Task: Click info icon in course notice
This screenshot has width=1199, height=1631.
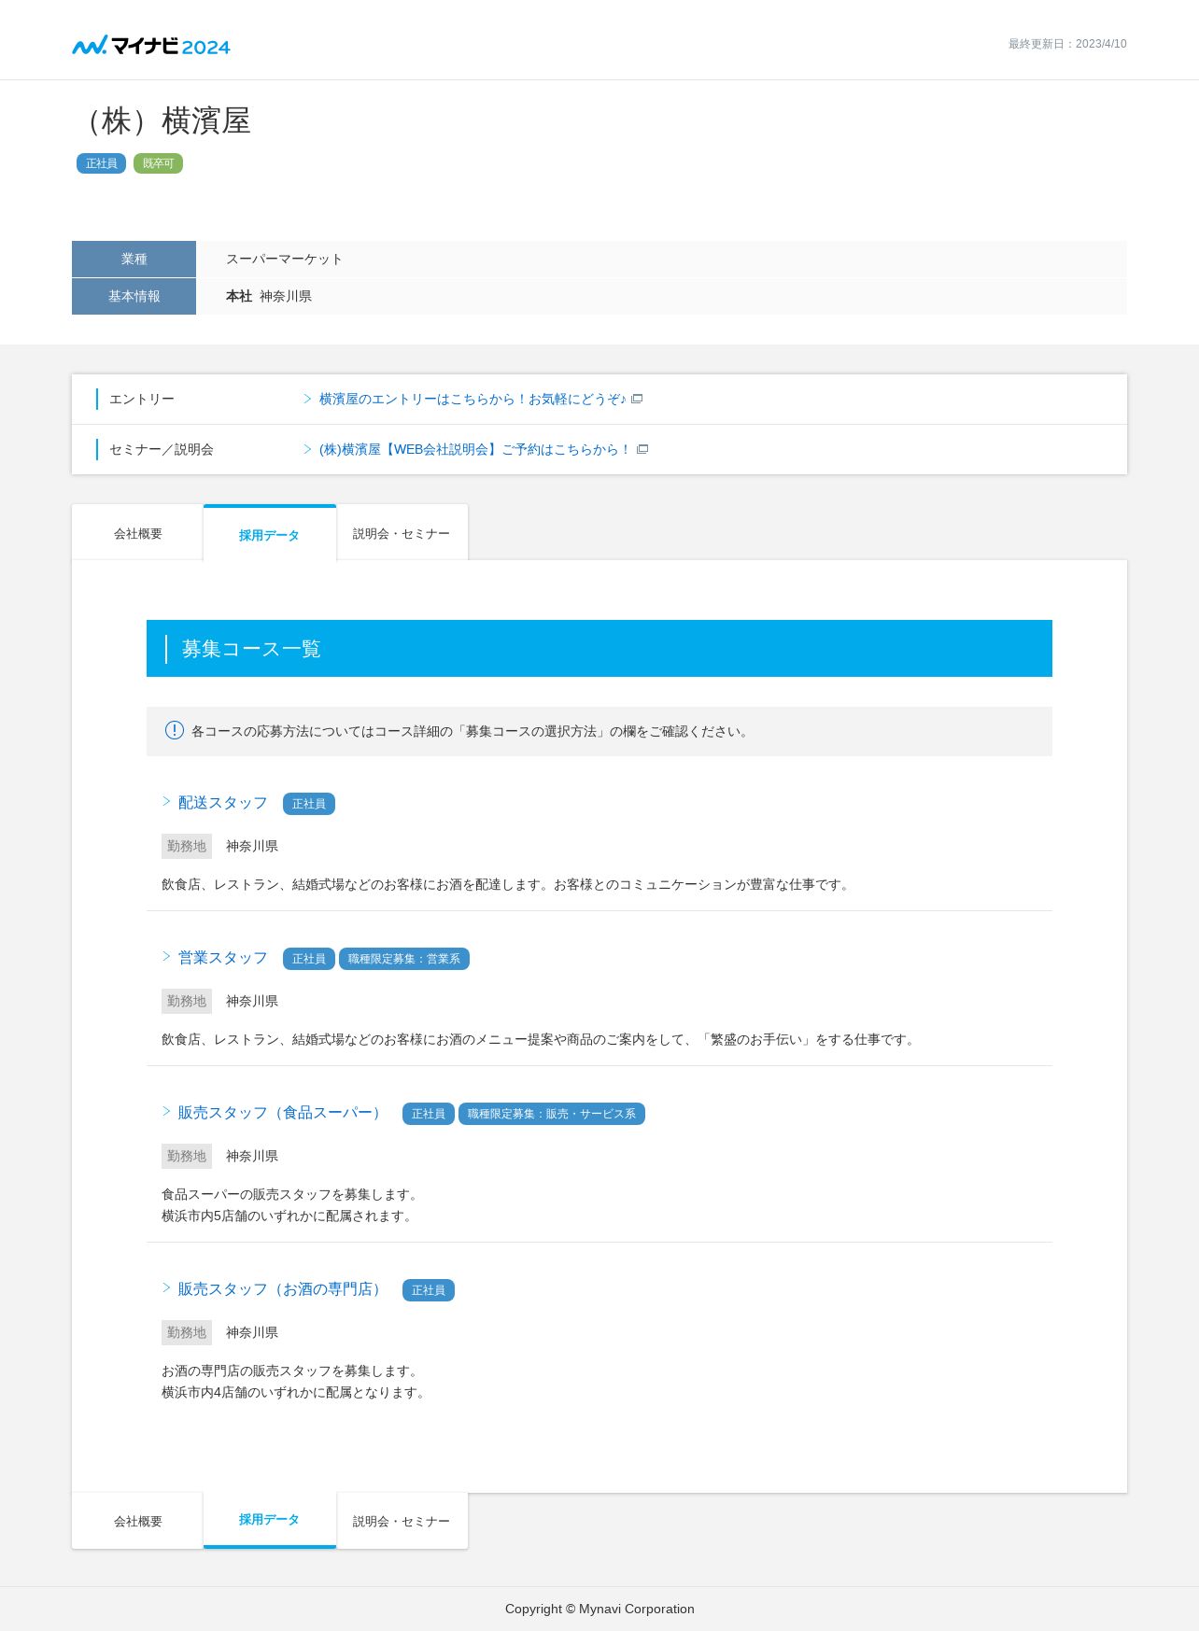Action: (175, 730)
